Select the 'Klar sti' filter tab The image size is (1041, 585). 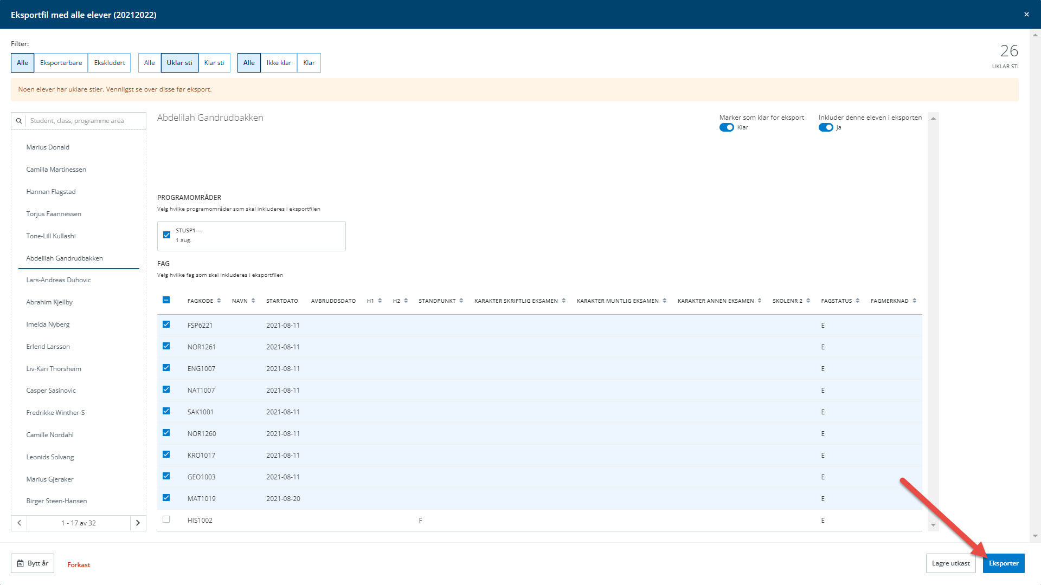(x=214, y=63)
